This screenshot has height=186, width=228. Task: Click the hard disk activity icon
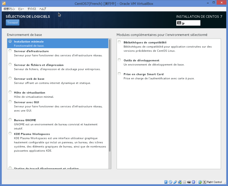(x=166, y=182)
